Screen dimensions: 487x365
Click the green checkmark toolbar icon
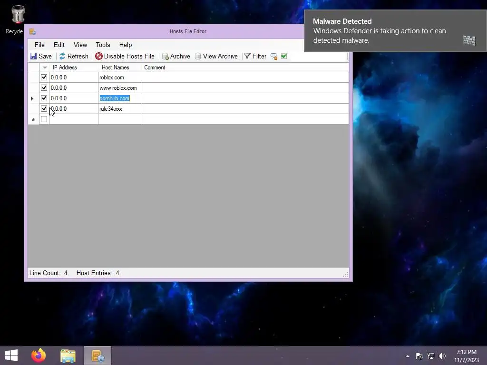click(284, 56)
